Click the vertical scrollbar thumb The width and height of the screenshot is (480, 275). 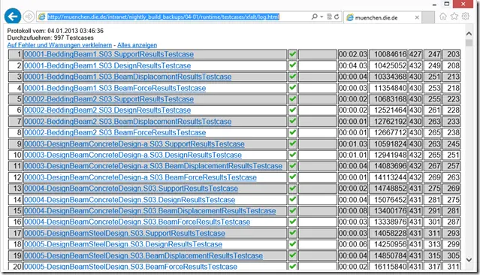tap(469, 43)
